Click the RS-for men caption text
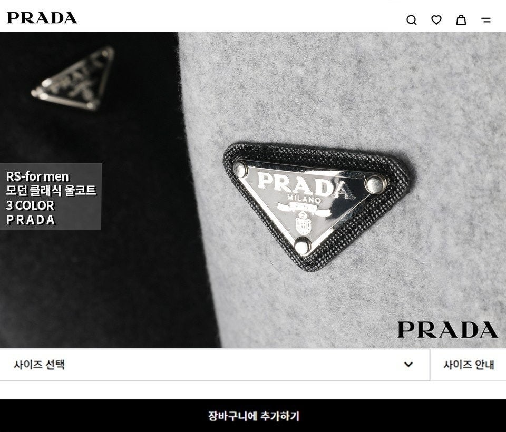 [x=37, y=176]
